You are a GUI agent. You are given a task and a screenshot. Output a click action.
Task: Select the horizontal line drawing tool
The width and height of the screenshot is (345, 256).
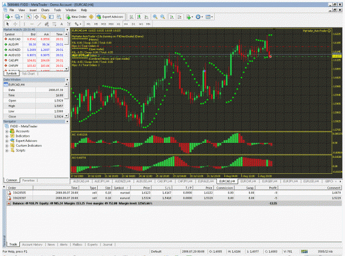tap(32, 24)
